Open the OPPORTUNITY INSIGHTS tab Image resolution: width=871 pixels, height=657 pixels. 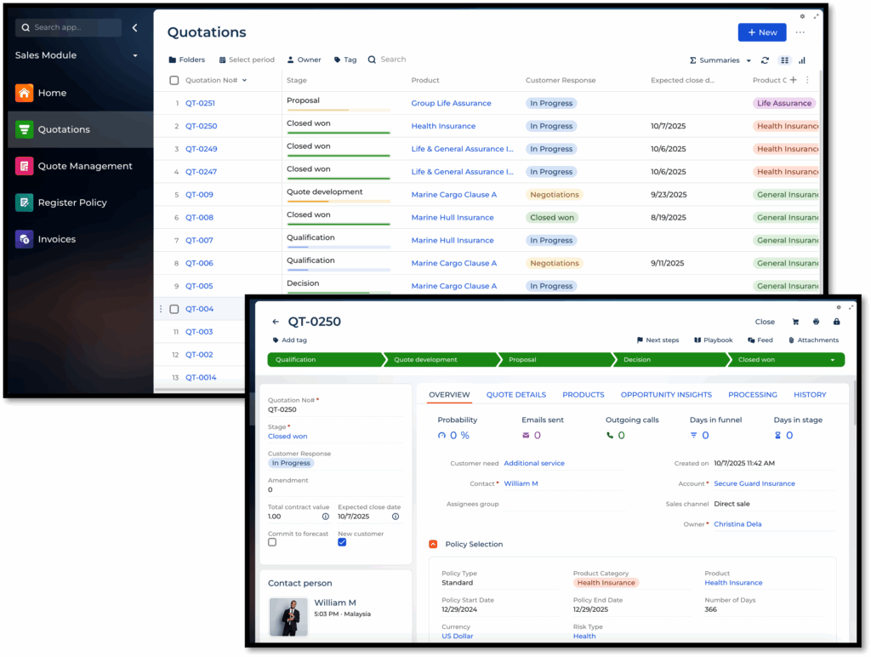(665, 395)
